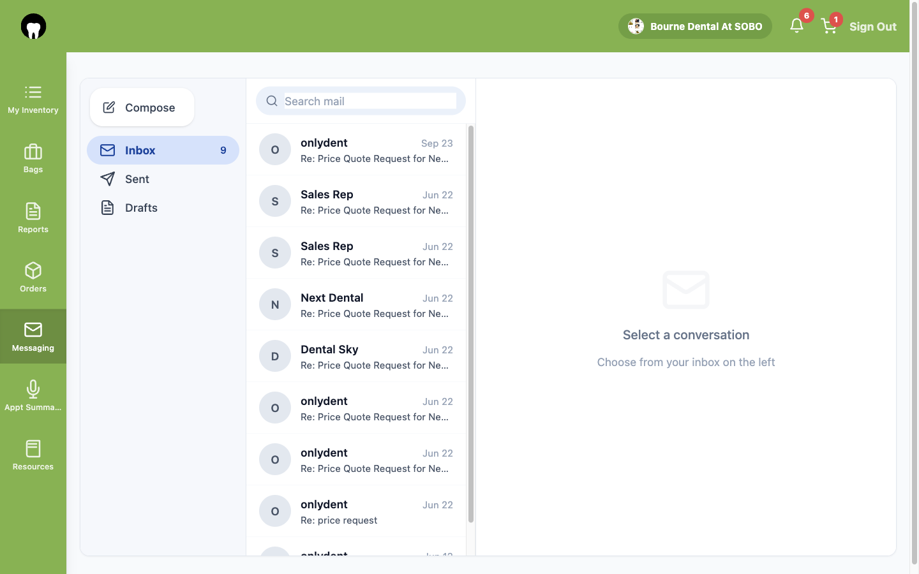919x574 pixels.
Task: Open onlydent 'Re: price request' message
Action: pyautogui.click(x=356, y=511)
